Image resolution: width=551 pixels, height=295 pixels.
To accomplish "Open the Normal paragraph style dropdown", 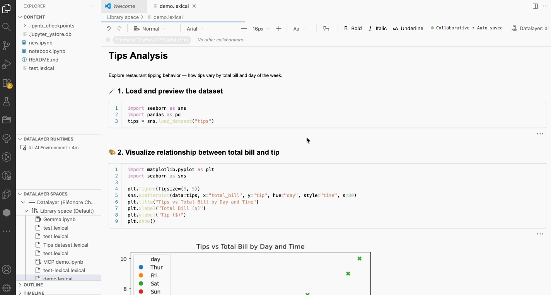I will pyautogui.click(x=151, y=28).
